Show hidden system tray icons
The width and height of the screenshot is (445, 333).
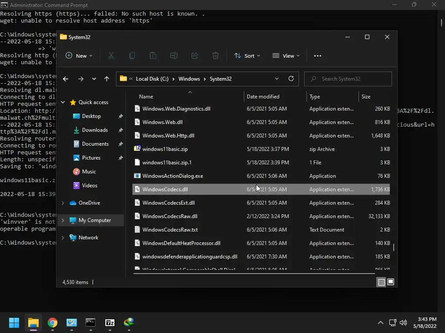click(x=381, y=323)
